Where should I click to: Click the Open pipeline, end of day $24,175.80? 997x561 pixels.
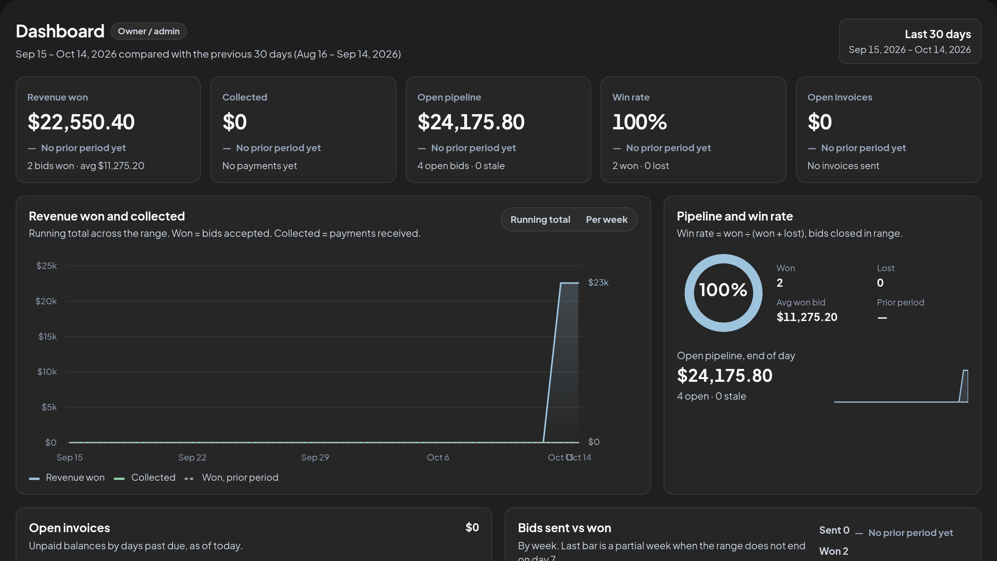point(724,376)
